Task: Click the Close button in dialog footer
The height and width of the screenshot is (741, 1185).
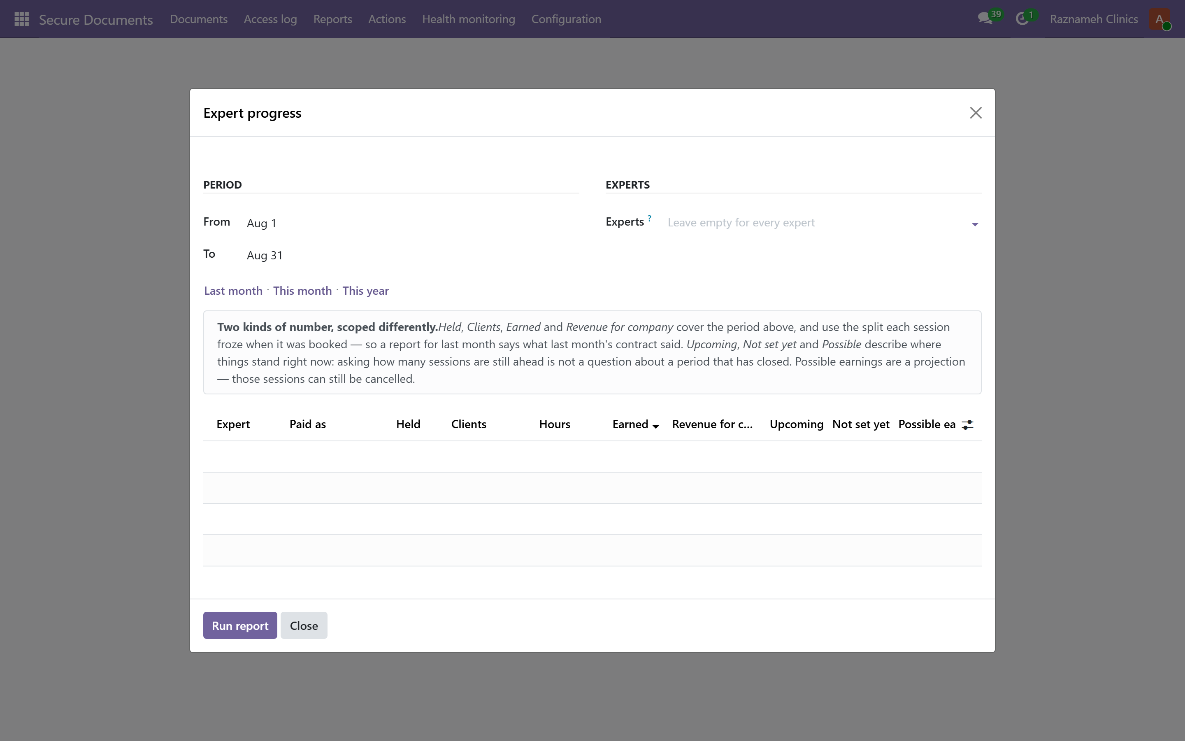Action: tap(304, 625)
